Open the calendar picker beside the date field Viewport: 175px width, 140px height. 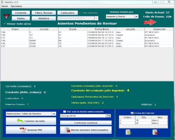tap(108, 116)
